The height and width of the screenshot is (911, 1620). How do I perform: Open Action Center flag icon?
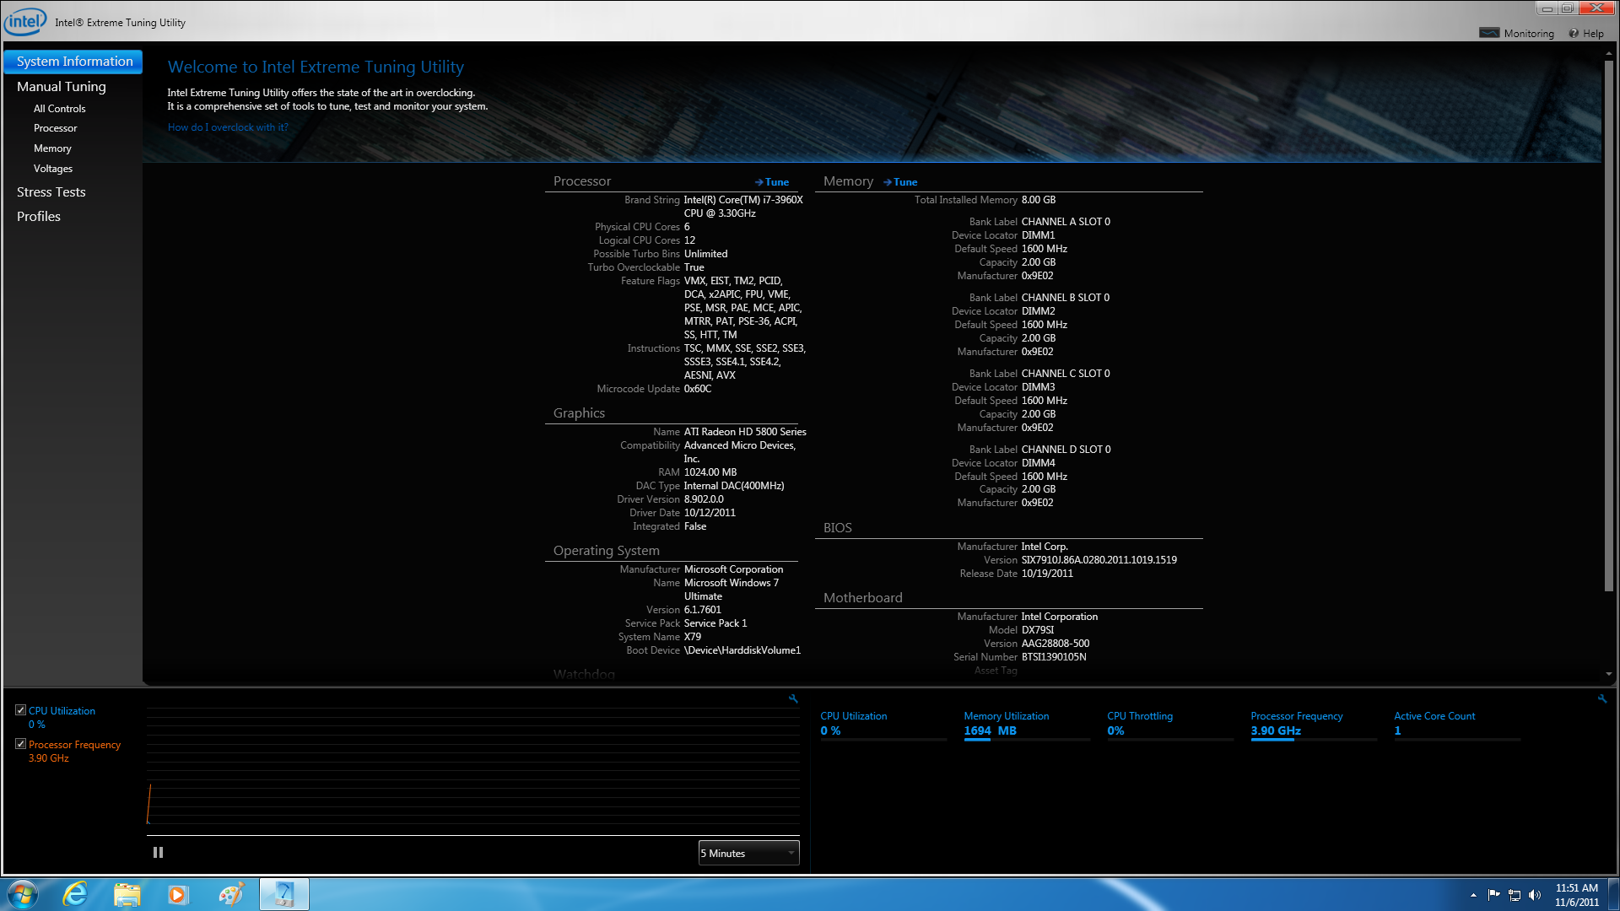(x=1493, y=895)
